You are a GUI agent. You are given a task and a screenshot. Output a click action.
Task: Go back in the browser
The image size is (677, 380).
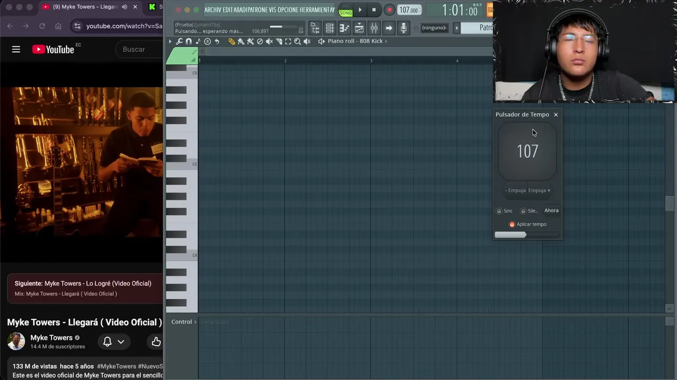click(10, 26)
